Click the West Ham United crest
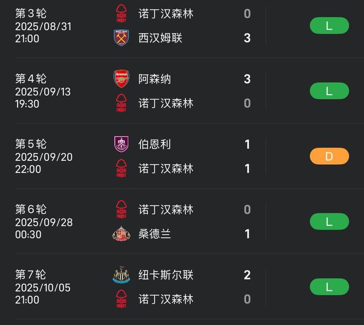Viewport: 364px width, 325px height. tap(121, 37)
